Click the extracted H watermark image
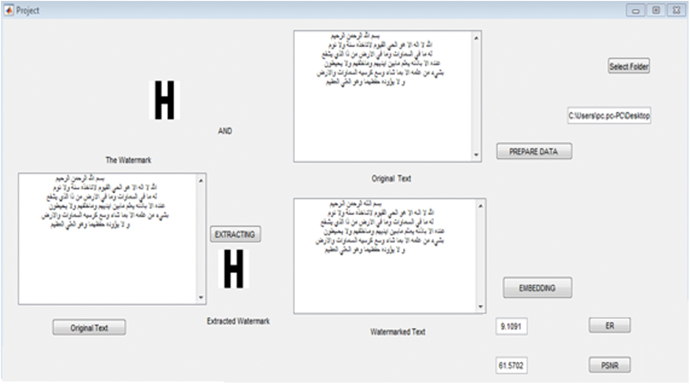Viewport: 690px width, 384px height. [x=233, y=269]
